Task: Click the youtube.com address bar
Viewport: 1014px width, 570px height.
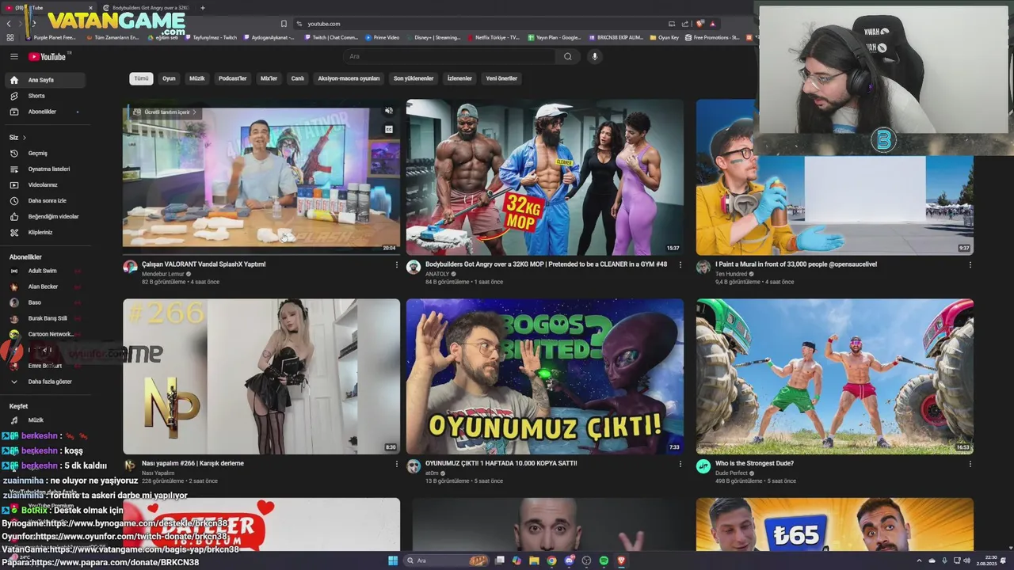Action: pos(483,24)
